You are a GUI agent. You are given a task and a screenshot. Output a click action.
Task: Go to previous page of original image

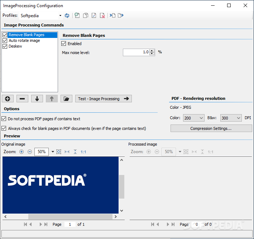click(30, 224)
